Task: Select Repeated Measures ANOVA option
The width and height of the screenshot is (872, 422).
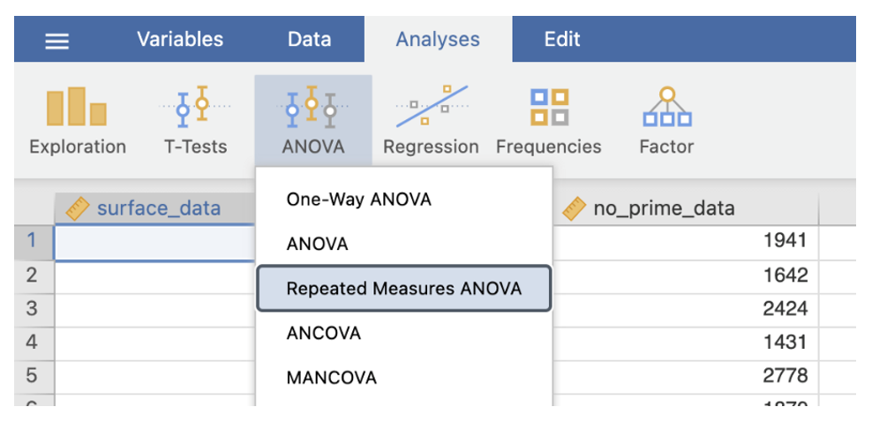Action: (404, 289)
